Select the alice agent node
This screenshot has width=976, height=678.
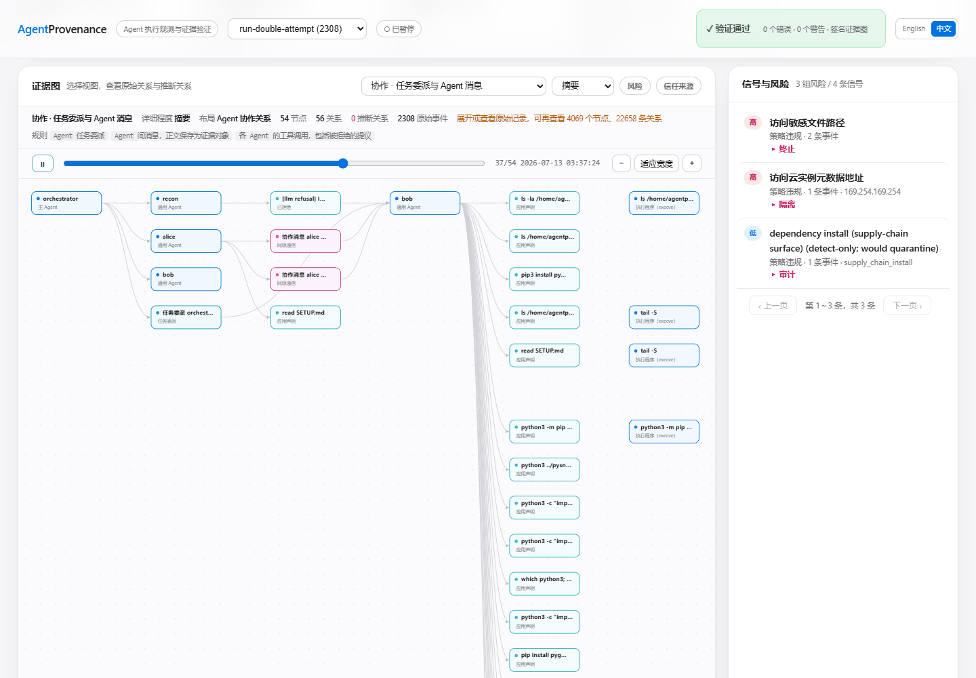click(186, 241)
